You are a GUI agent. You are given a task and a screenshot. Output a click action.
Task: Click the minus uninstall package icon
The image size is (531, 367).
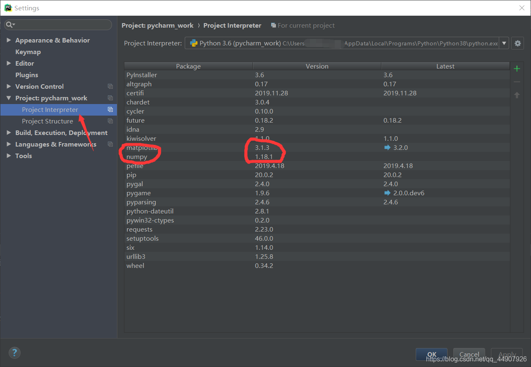point(517,82)
